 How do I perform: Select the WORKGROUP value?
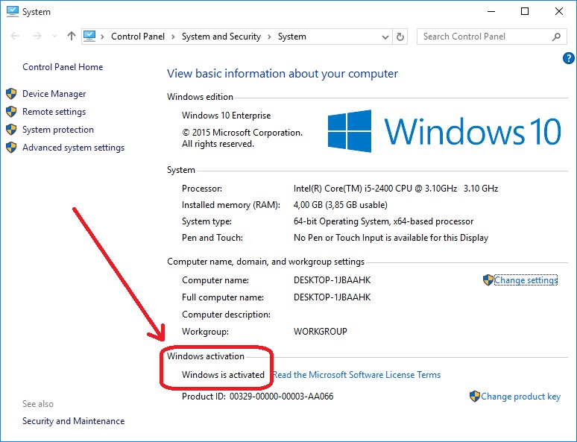point(320,332)
